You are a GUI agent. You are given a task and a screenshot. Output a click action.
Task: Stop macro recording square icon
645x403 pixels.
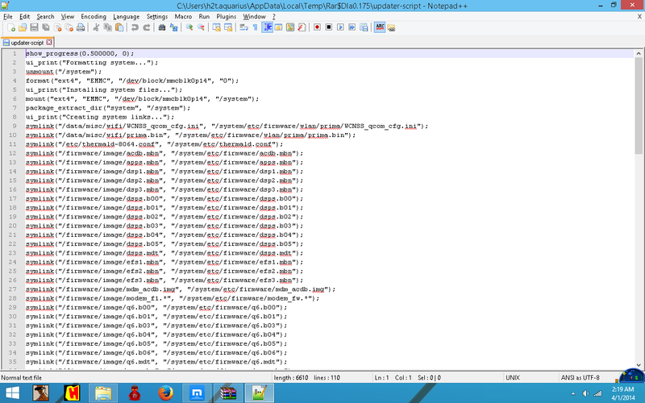click(329, 27)
